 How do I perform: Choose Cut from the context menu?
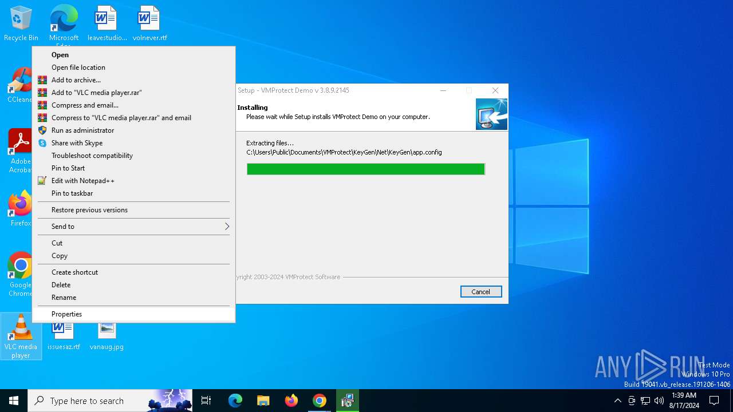(x=133, y=243)
